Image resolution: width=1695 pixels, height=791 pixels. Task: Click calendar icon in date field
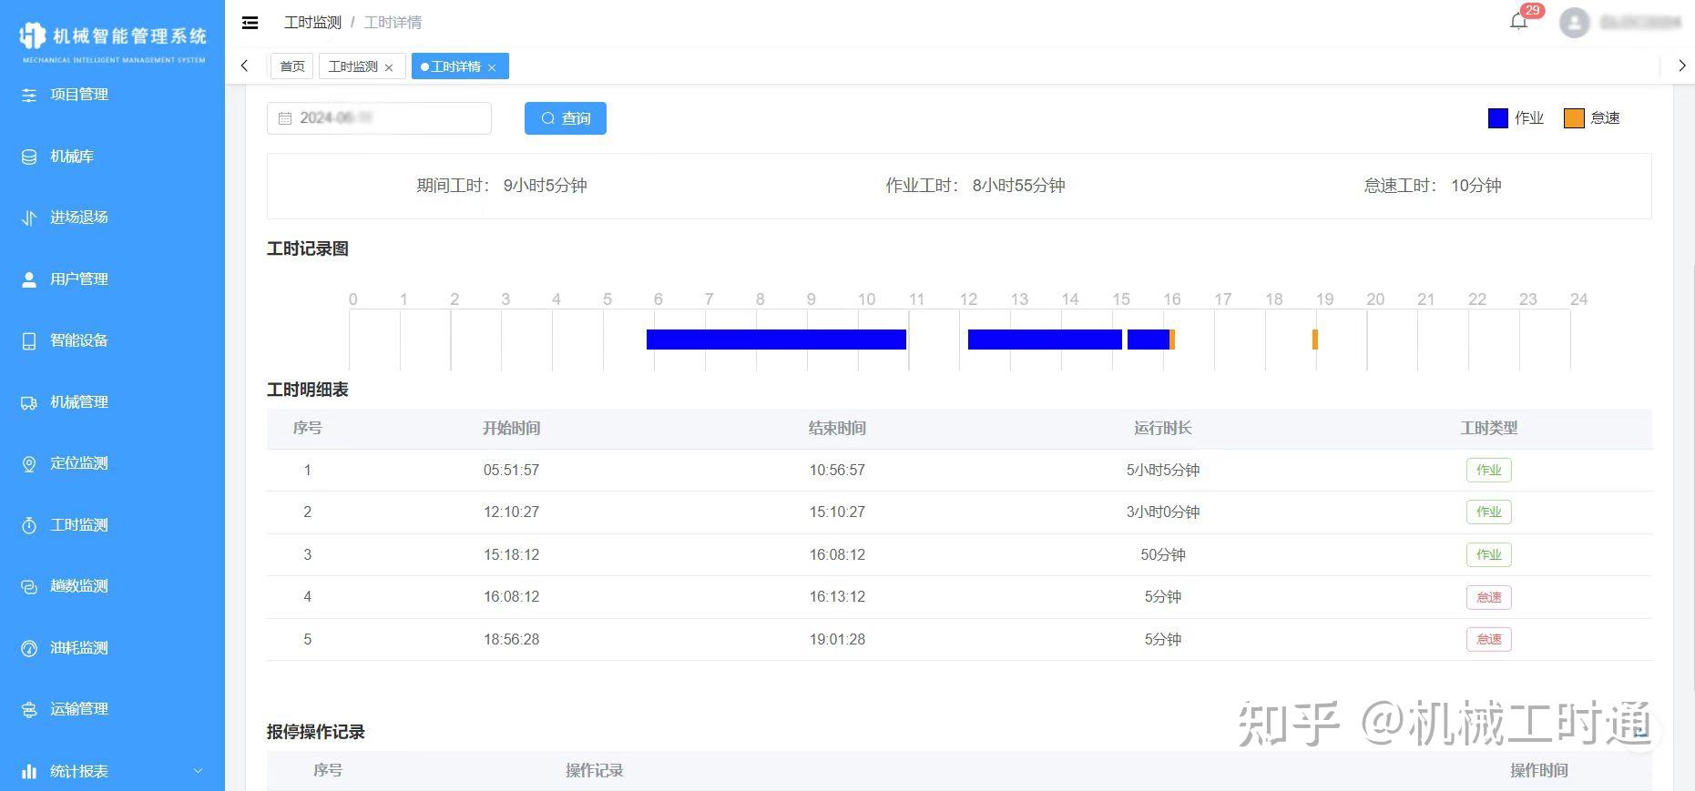(x=285, y=118)
